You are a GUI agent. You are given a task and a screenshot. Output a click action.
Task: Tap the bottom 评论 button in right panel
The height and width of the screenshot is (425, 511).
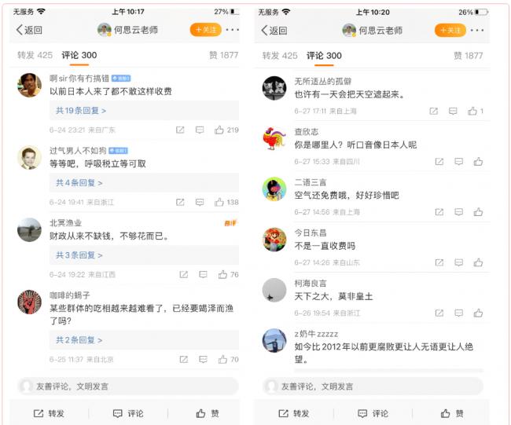[373, 413]
